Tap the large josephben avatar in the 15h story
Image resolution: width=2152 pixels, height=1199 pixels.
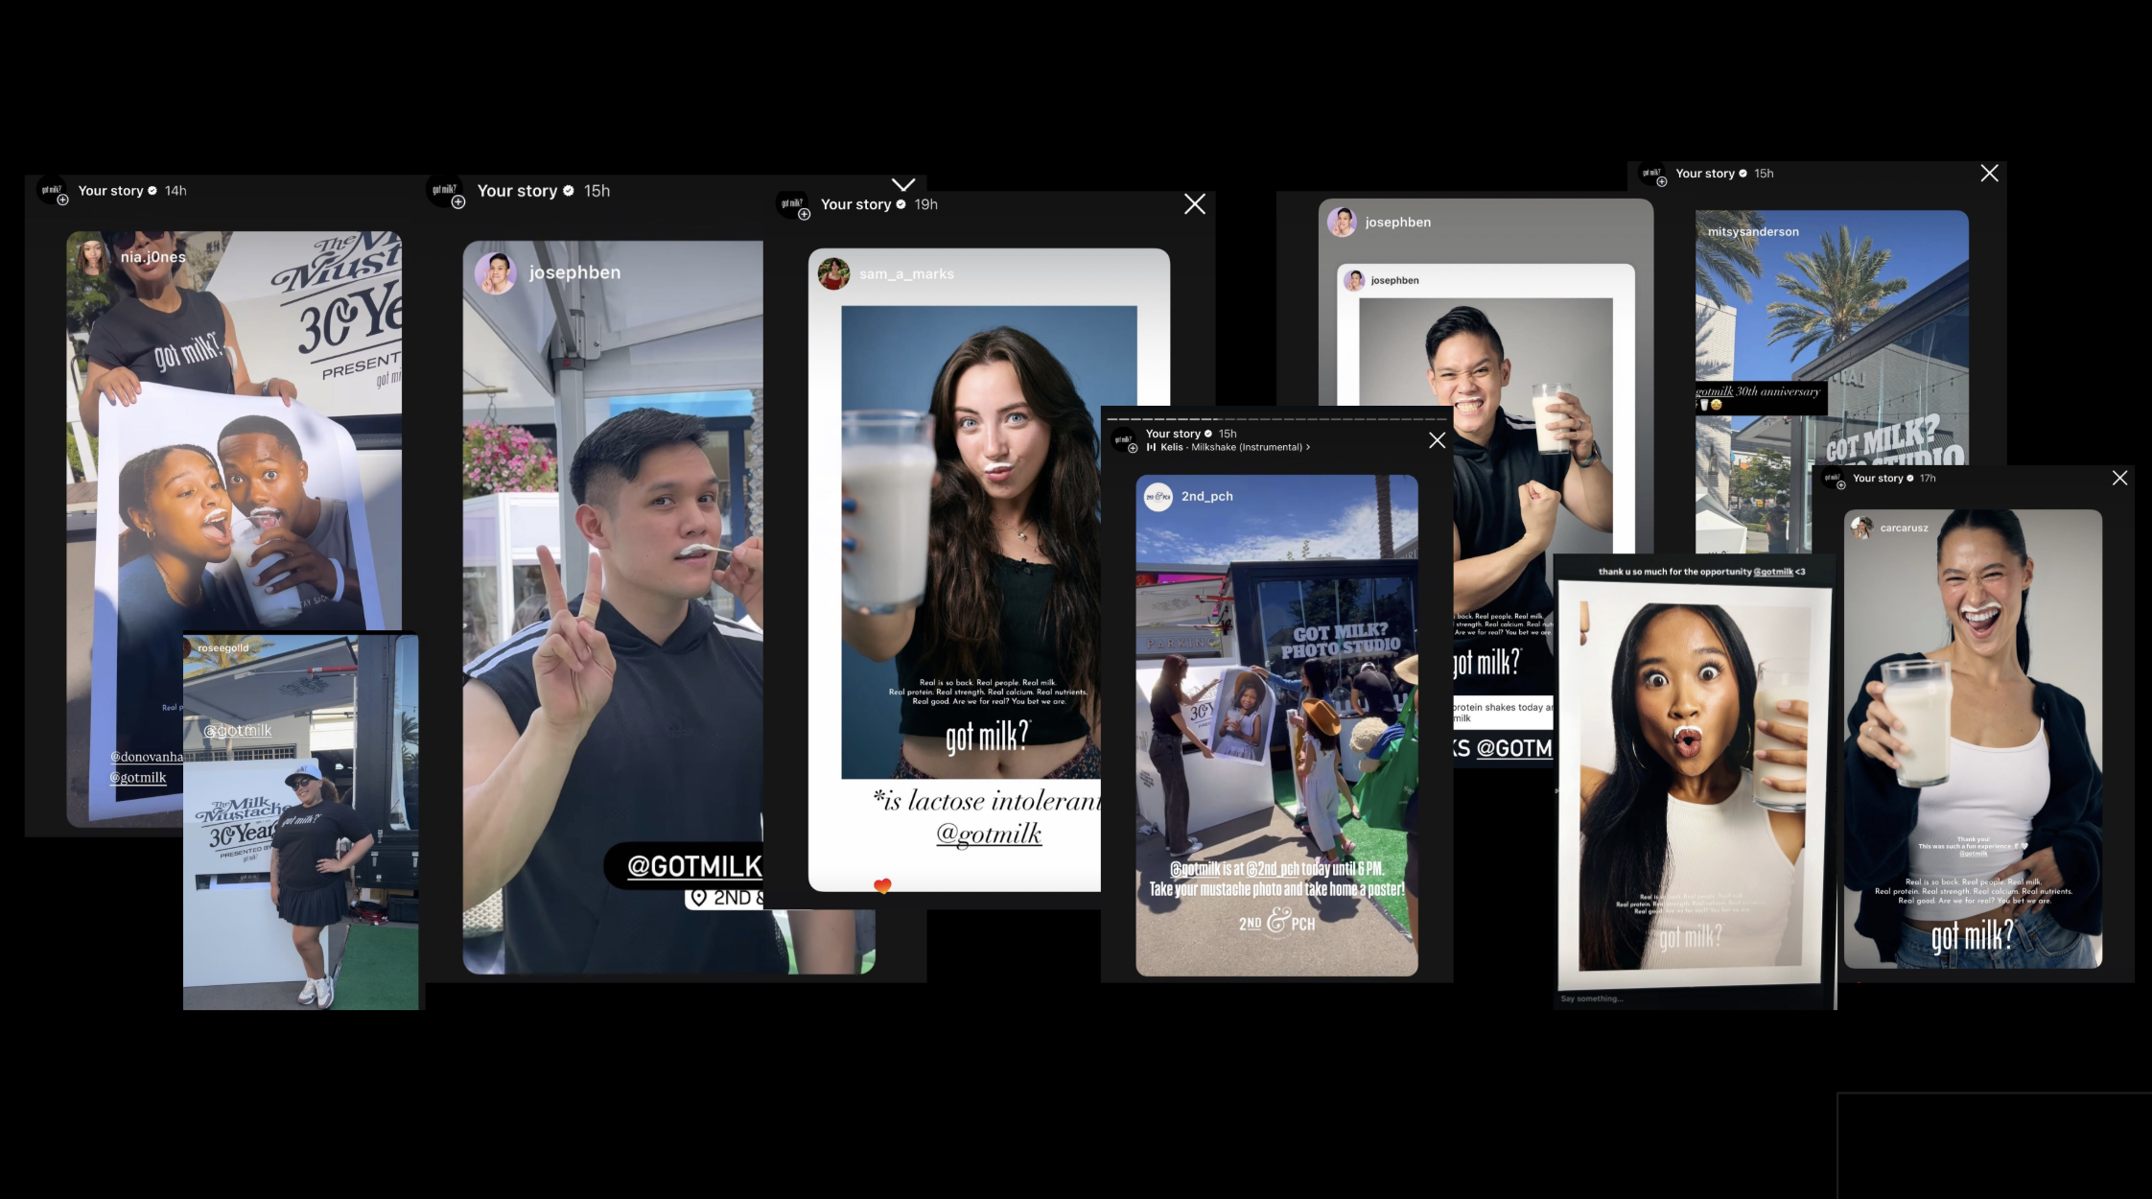pos(496,272)
